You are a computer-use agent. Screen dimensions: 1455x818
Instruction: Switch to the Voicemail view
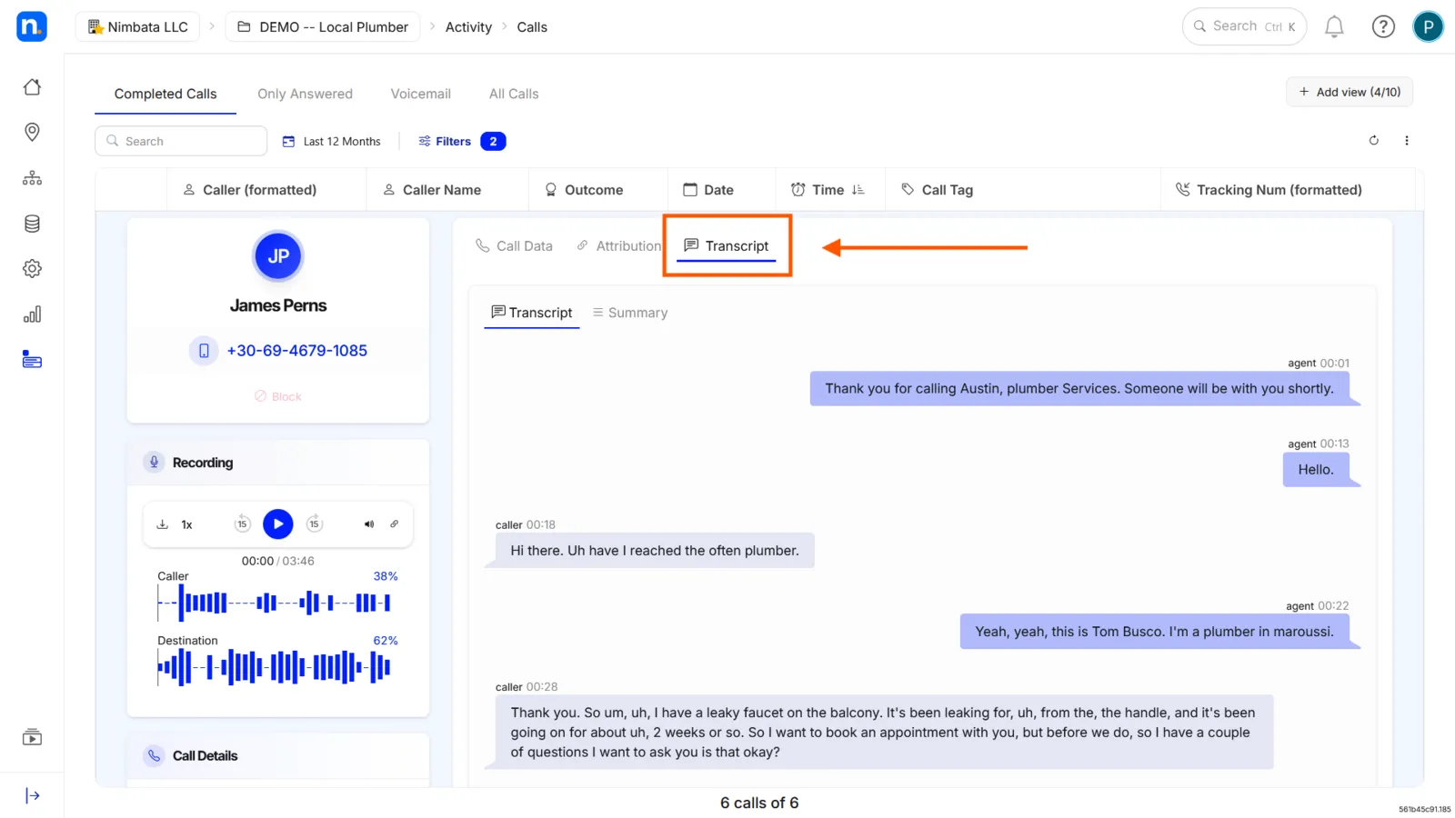[x=420, y=94]
